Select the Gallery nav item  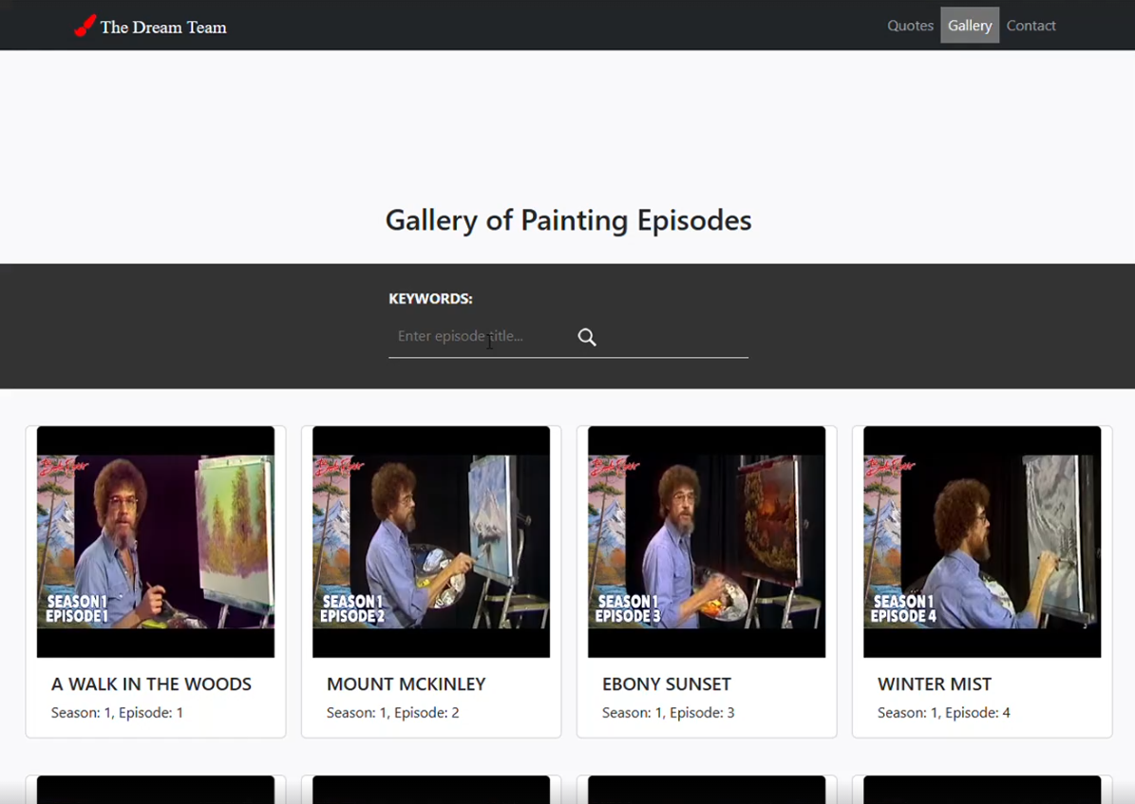tap(969, 26)
